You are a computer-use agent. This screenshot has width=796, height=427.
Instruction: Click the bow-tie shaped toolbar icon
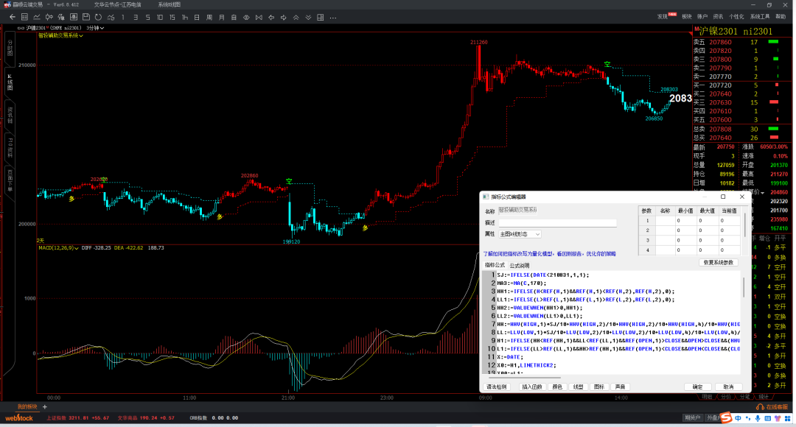259,17
